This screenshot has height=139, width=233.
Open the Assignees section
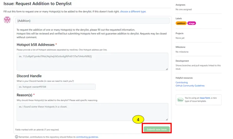[180, 5]
